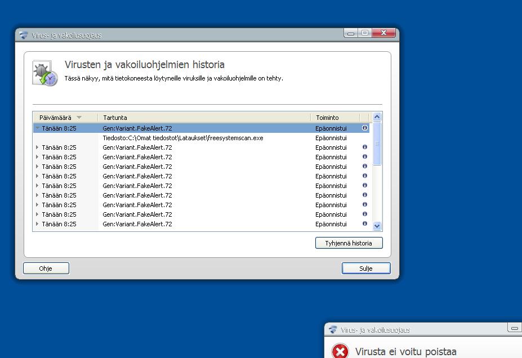Click title bar logo of the bottom-right popup window
This screenshot has height=358, width=522.
(x=333, y=330)
